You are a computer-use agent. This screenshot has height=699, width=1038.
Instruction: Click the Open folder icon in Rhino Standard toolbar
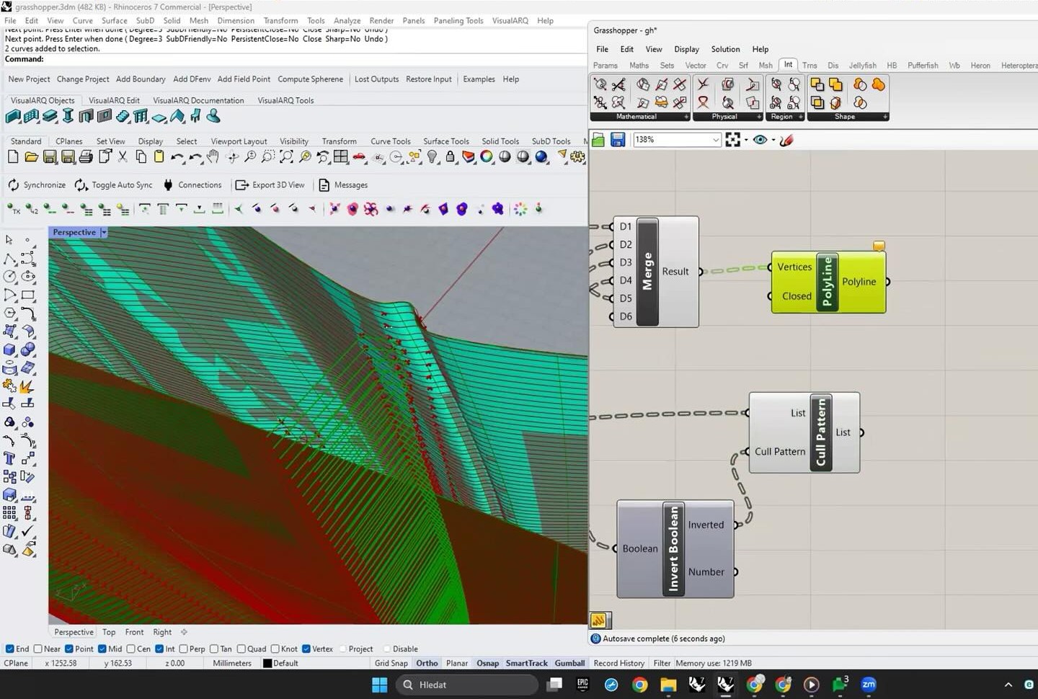31,156
